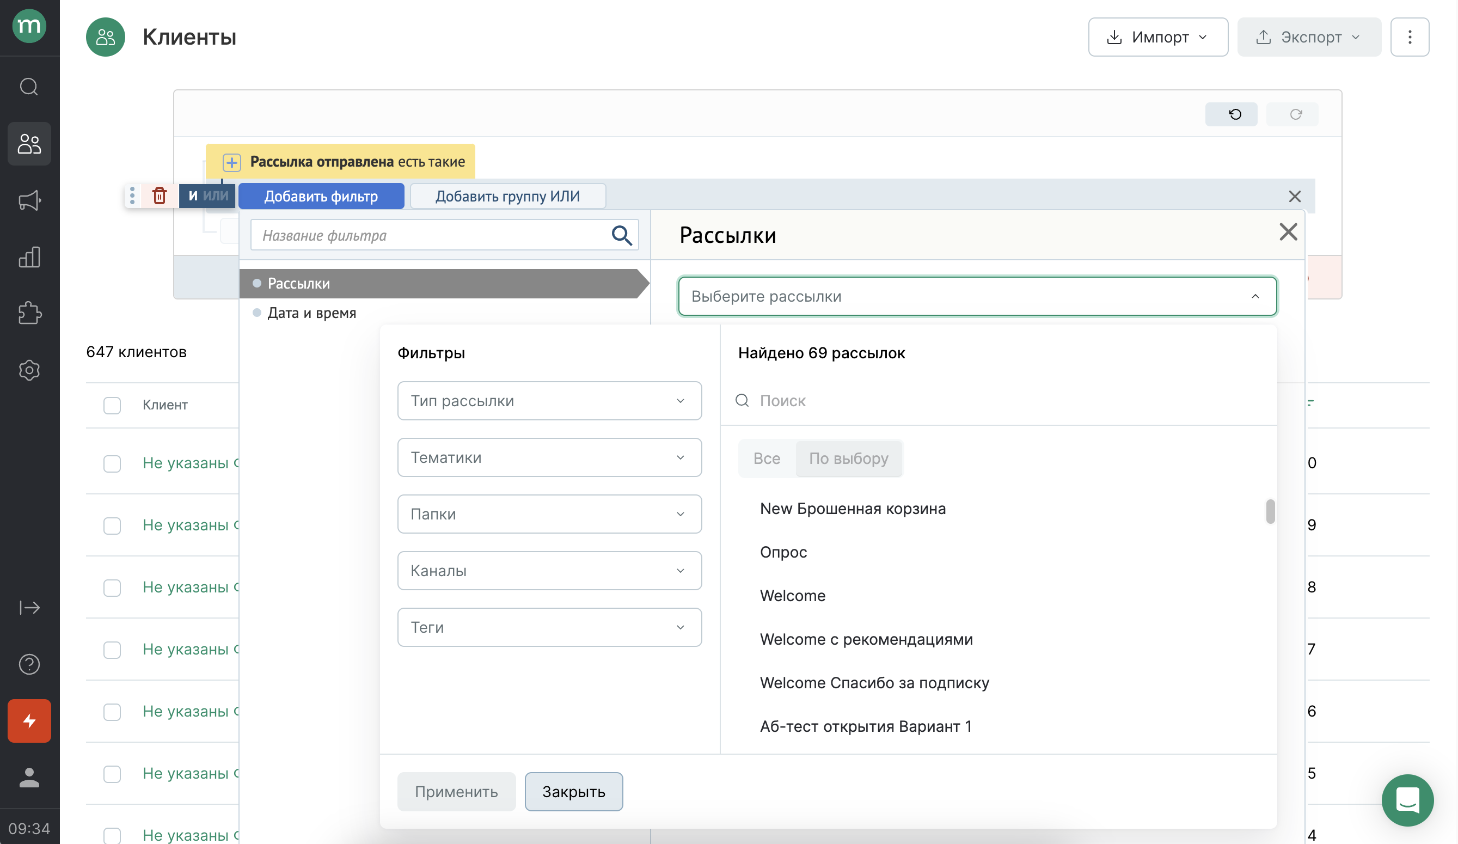The height and width of the screenshot is (844, 1458).
Task: Click the Рассылка отправлена filter chip
Action: click(x=340, y=161)
